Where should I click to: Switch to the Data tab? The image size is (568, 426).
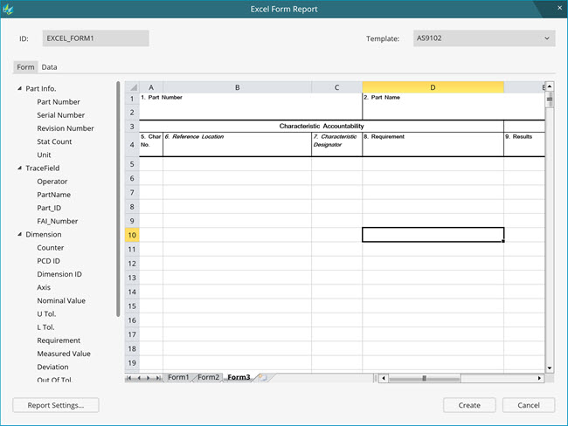point(50,67)
